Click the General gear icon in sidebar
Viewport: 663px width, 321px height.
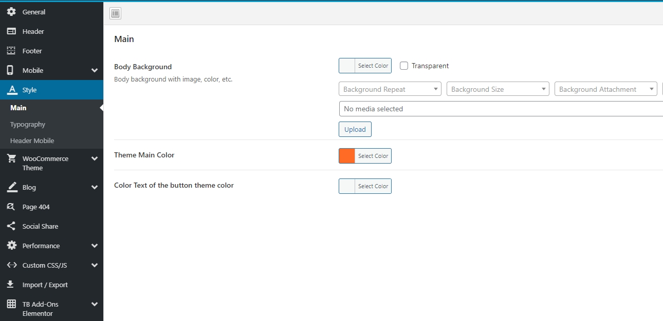[11, 12]
